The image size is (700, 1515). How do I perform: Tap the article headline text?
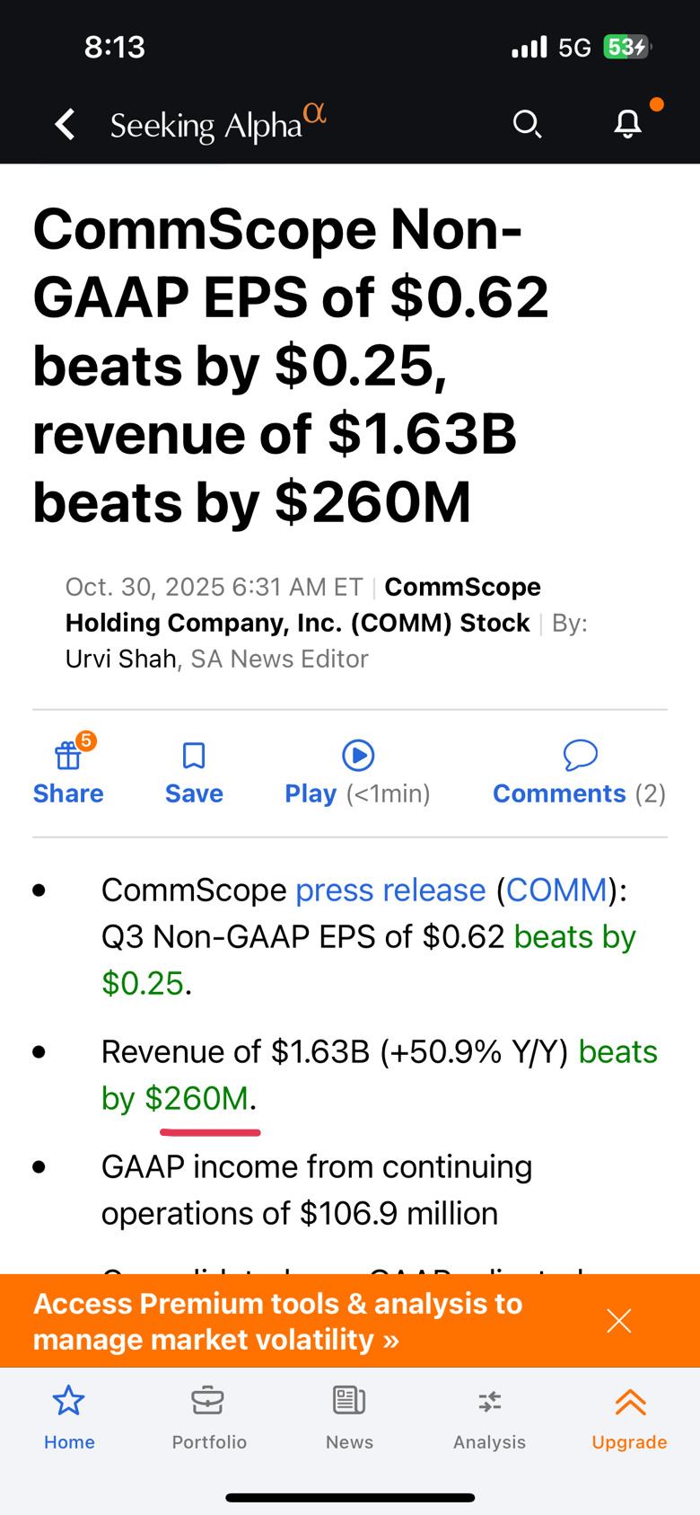click(x=291, y=365)
